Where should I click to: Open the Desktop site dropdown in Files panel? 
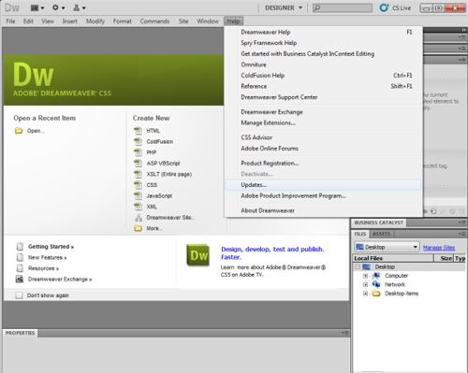click(x=387, y=247)
